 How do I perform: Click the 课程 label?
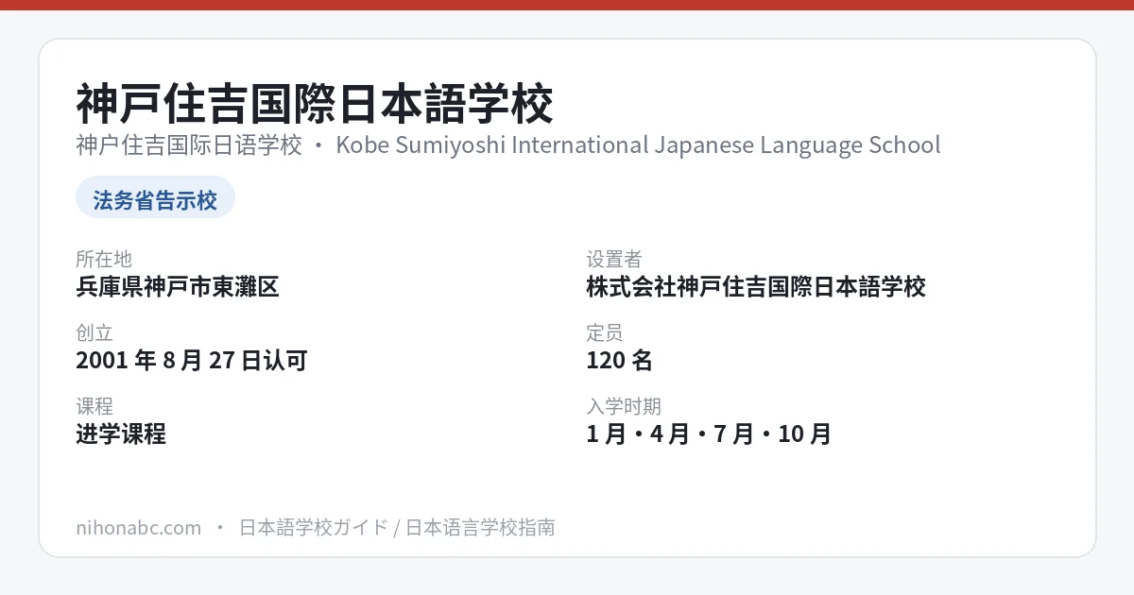tap(94, 406)
